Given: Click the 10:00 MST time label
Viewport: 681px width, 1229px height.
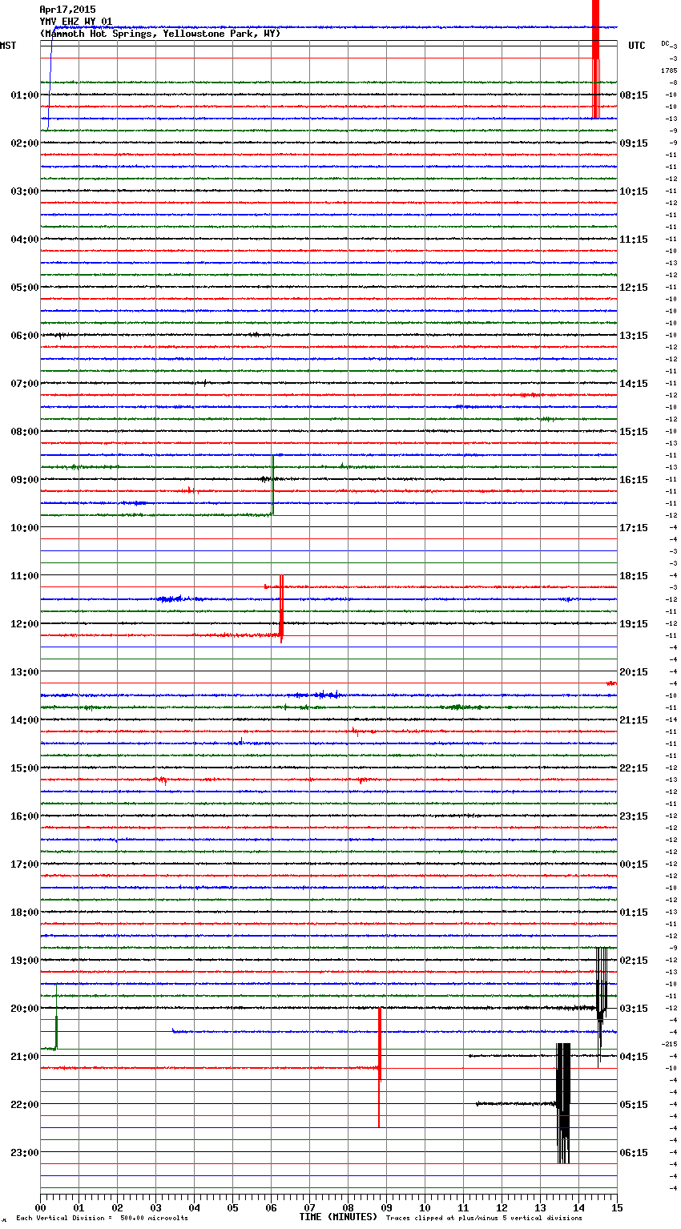Looking at the screenshot, I should [25, 527].
